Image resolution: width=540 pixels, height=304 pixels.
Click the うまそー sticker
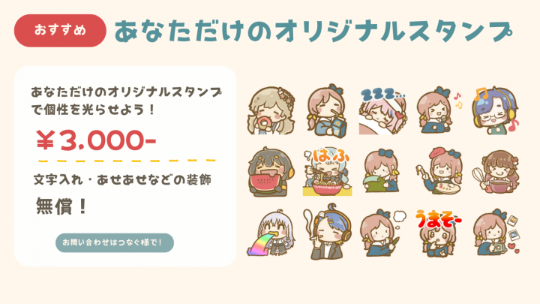point(439,233)
